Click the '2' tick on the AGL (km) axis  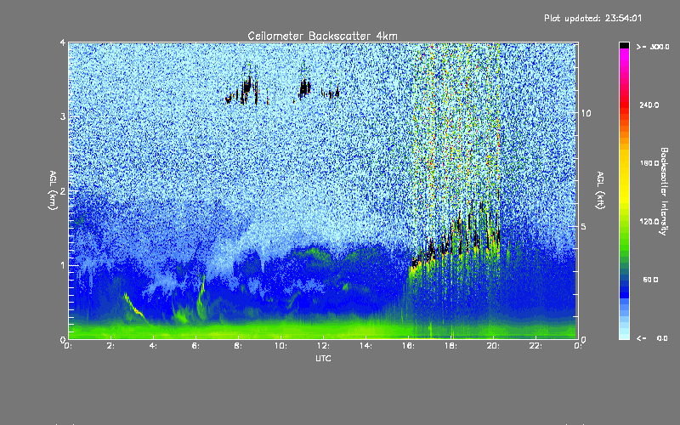point(63,191)
